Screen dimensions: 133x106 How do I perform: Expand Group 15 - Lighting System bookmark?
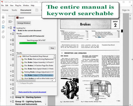(x=11, y=101)
